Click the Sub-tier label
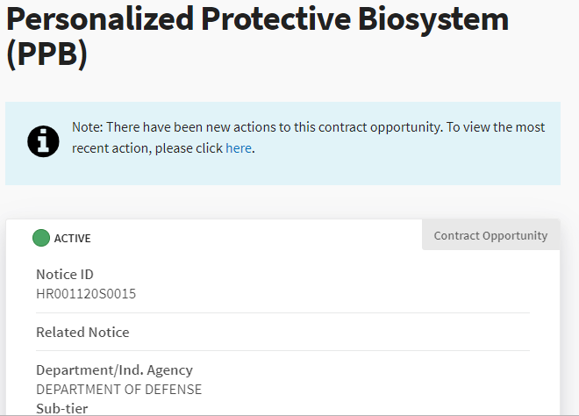The image size is (579, 416). click(62, 408)
